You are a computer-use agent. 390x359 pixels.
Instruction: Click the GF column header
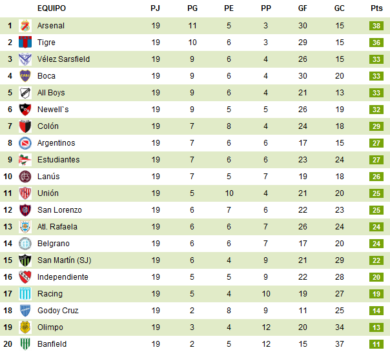click(x=303, y=8)
